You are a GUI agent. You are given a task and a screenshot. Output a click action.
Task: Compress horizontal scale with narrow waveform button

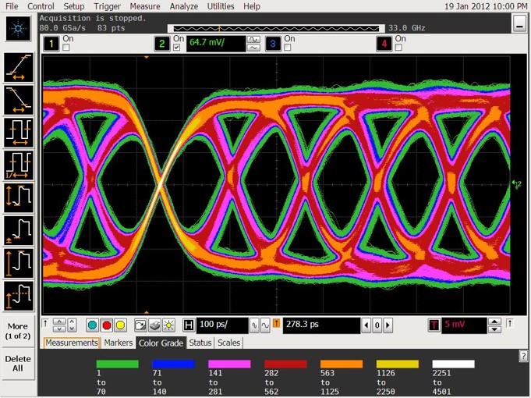254,325
